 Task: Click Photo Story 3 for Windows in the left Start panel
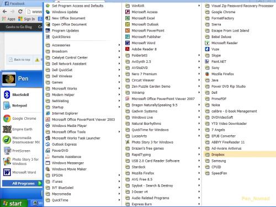tap(25, 162)
